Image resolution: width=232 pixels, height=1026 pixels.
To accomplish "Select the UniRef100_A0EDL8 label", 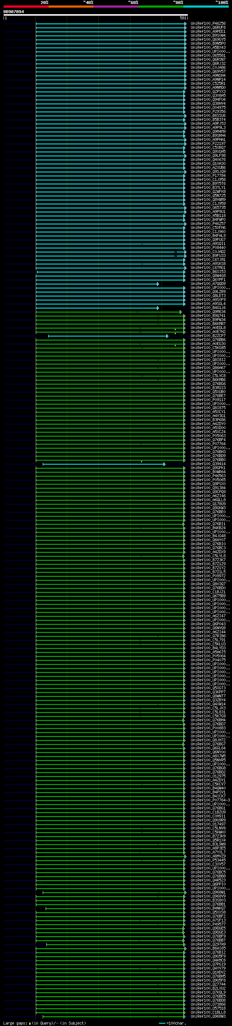I will click(208, 328).
